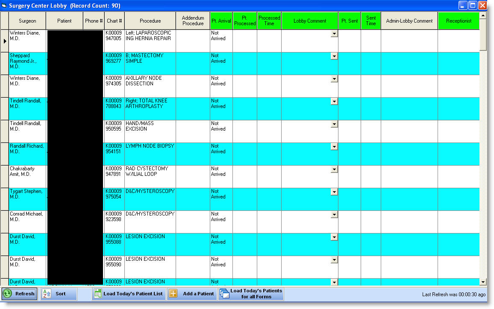Image resolution: width=494 pixels, height=309 pixels.
Task: Select the current-row arrow marker on first row
Action: click(5, 41)
